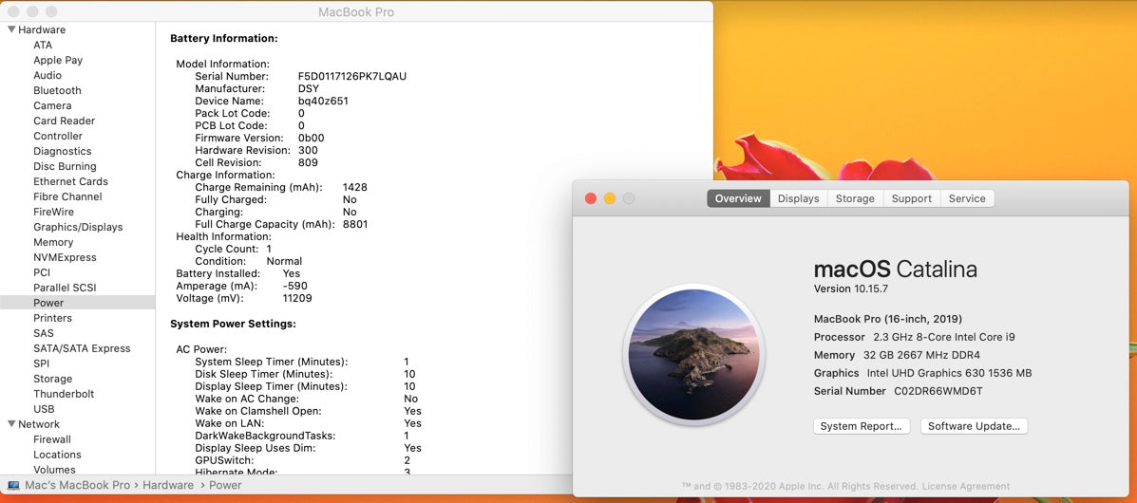The image size is (1137, 503).
Task: Select the Support tab
Action: [x=911, y=198]
